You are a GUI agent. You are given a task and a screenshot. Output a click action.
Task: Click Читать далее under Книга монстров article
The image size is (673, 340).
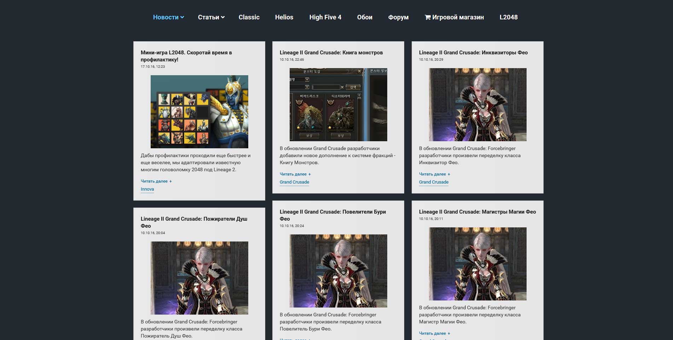click(295, 174)
